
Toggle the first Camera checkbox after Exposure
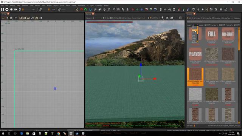(104, 18)
